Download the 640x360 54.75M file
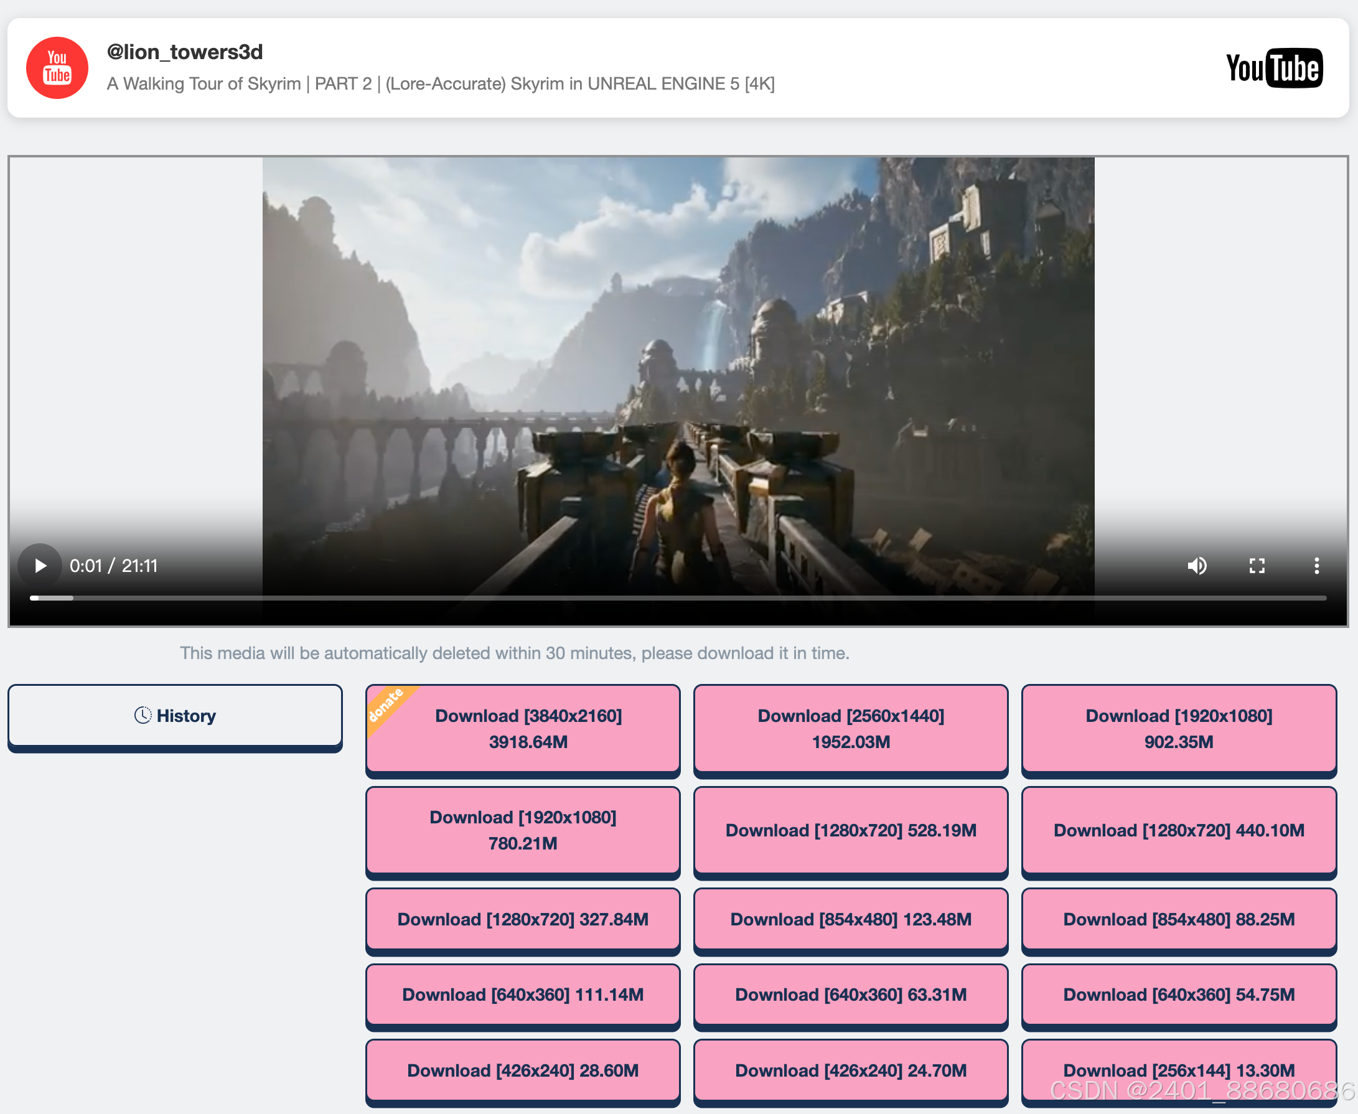1358x1114 pixels. tap(1178, 995)
